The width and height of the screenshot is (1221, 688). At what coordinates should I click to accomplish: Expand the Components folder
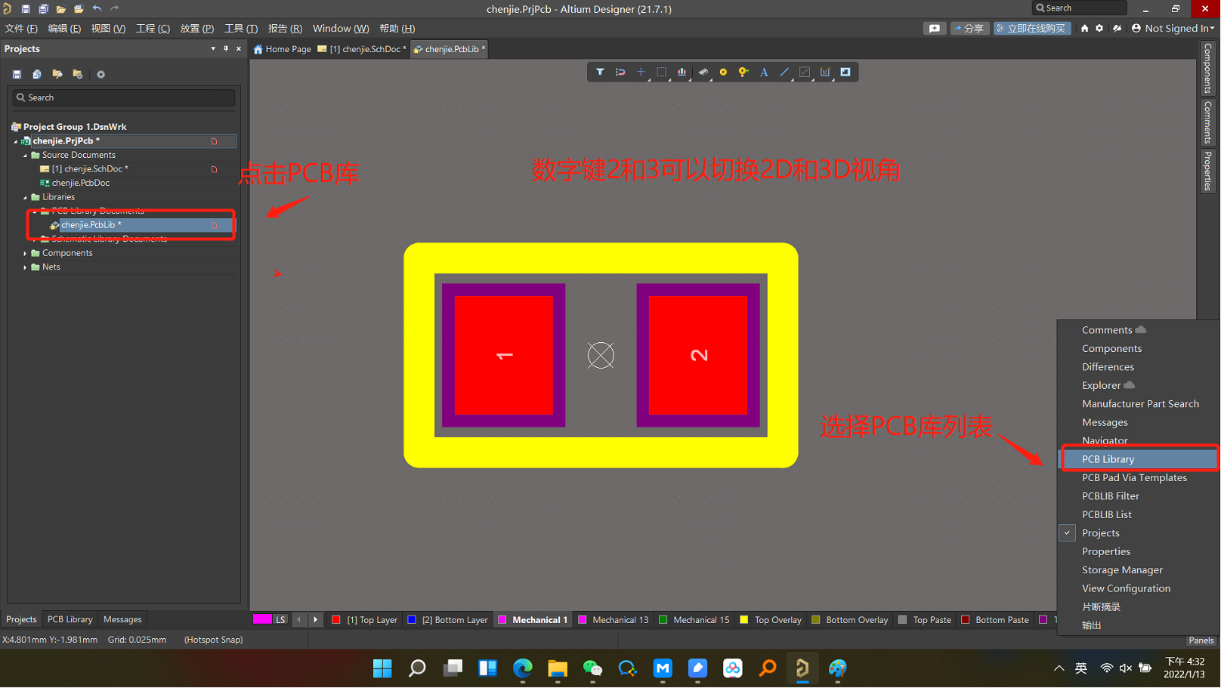[25, 253]
